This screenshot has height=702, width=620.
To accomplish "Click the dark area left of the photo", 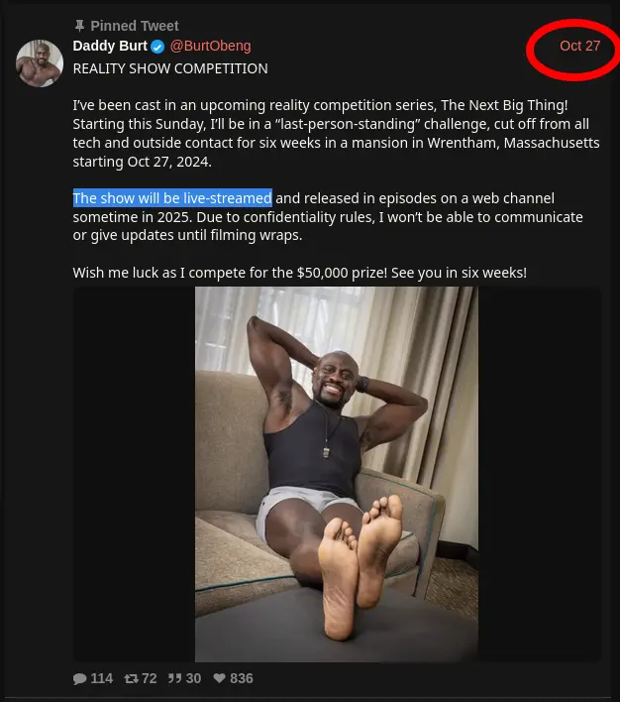I will [134, 474].
